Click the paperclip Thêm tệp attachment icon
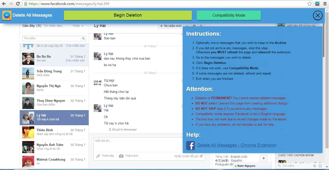 (98, 156)
